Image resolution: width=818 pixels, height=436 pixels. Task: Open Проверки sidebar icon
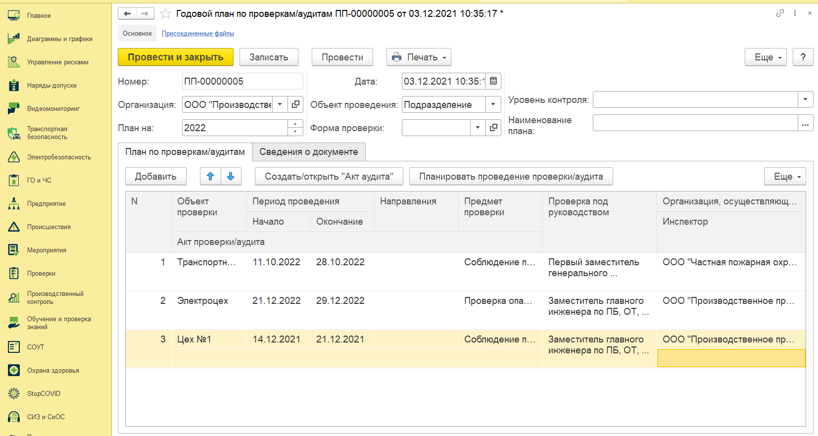(14, 273)
